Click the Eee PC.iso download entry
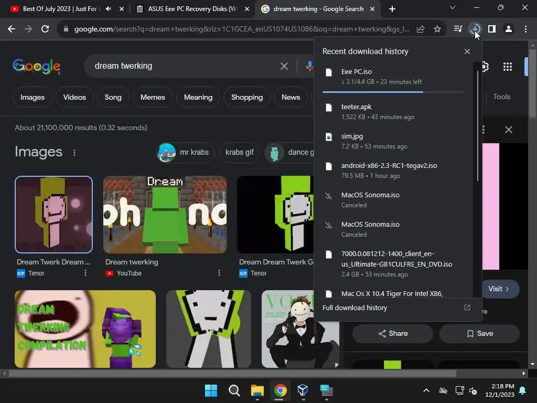The width and height of the screenshot is (537, 403). (x=393, y=77)
